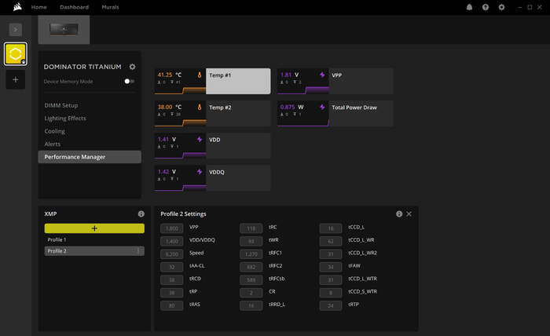Add a new XMP profile with yellow button
Image resolution: width=550 pixels, height=336 pixels.
(94, 228)
